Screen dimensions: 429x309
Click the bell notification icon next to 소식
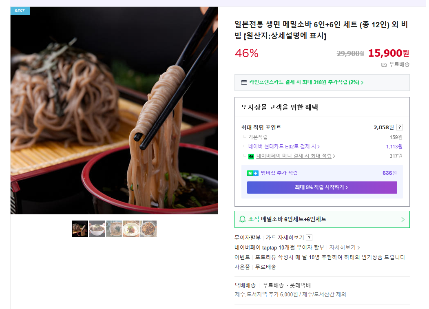242,219
